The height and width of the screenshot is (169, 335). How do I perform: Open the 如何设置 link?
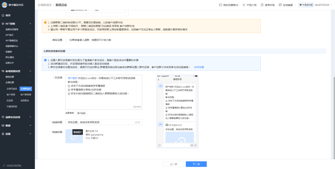(x=200, y=67)
